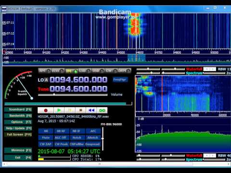Image resolution: width=231 pixels, height=173 pixels.
Task: Toggle the AGC Off button
Action: pyautogui.click(x=62, y=137)
